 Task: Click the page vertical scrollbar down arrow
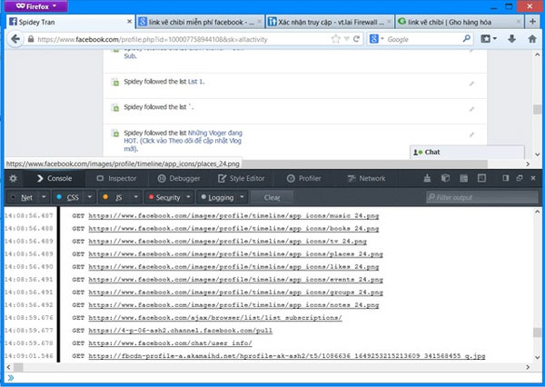tap(538, 154)
